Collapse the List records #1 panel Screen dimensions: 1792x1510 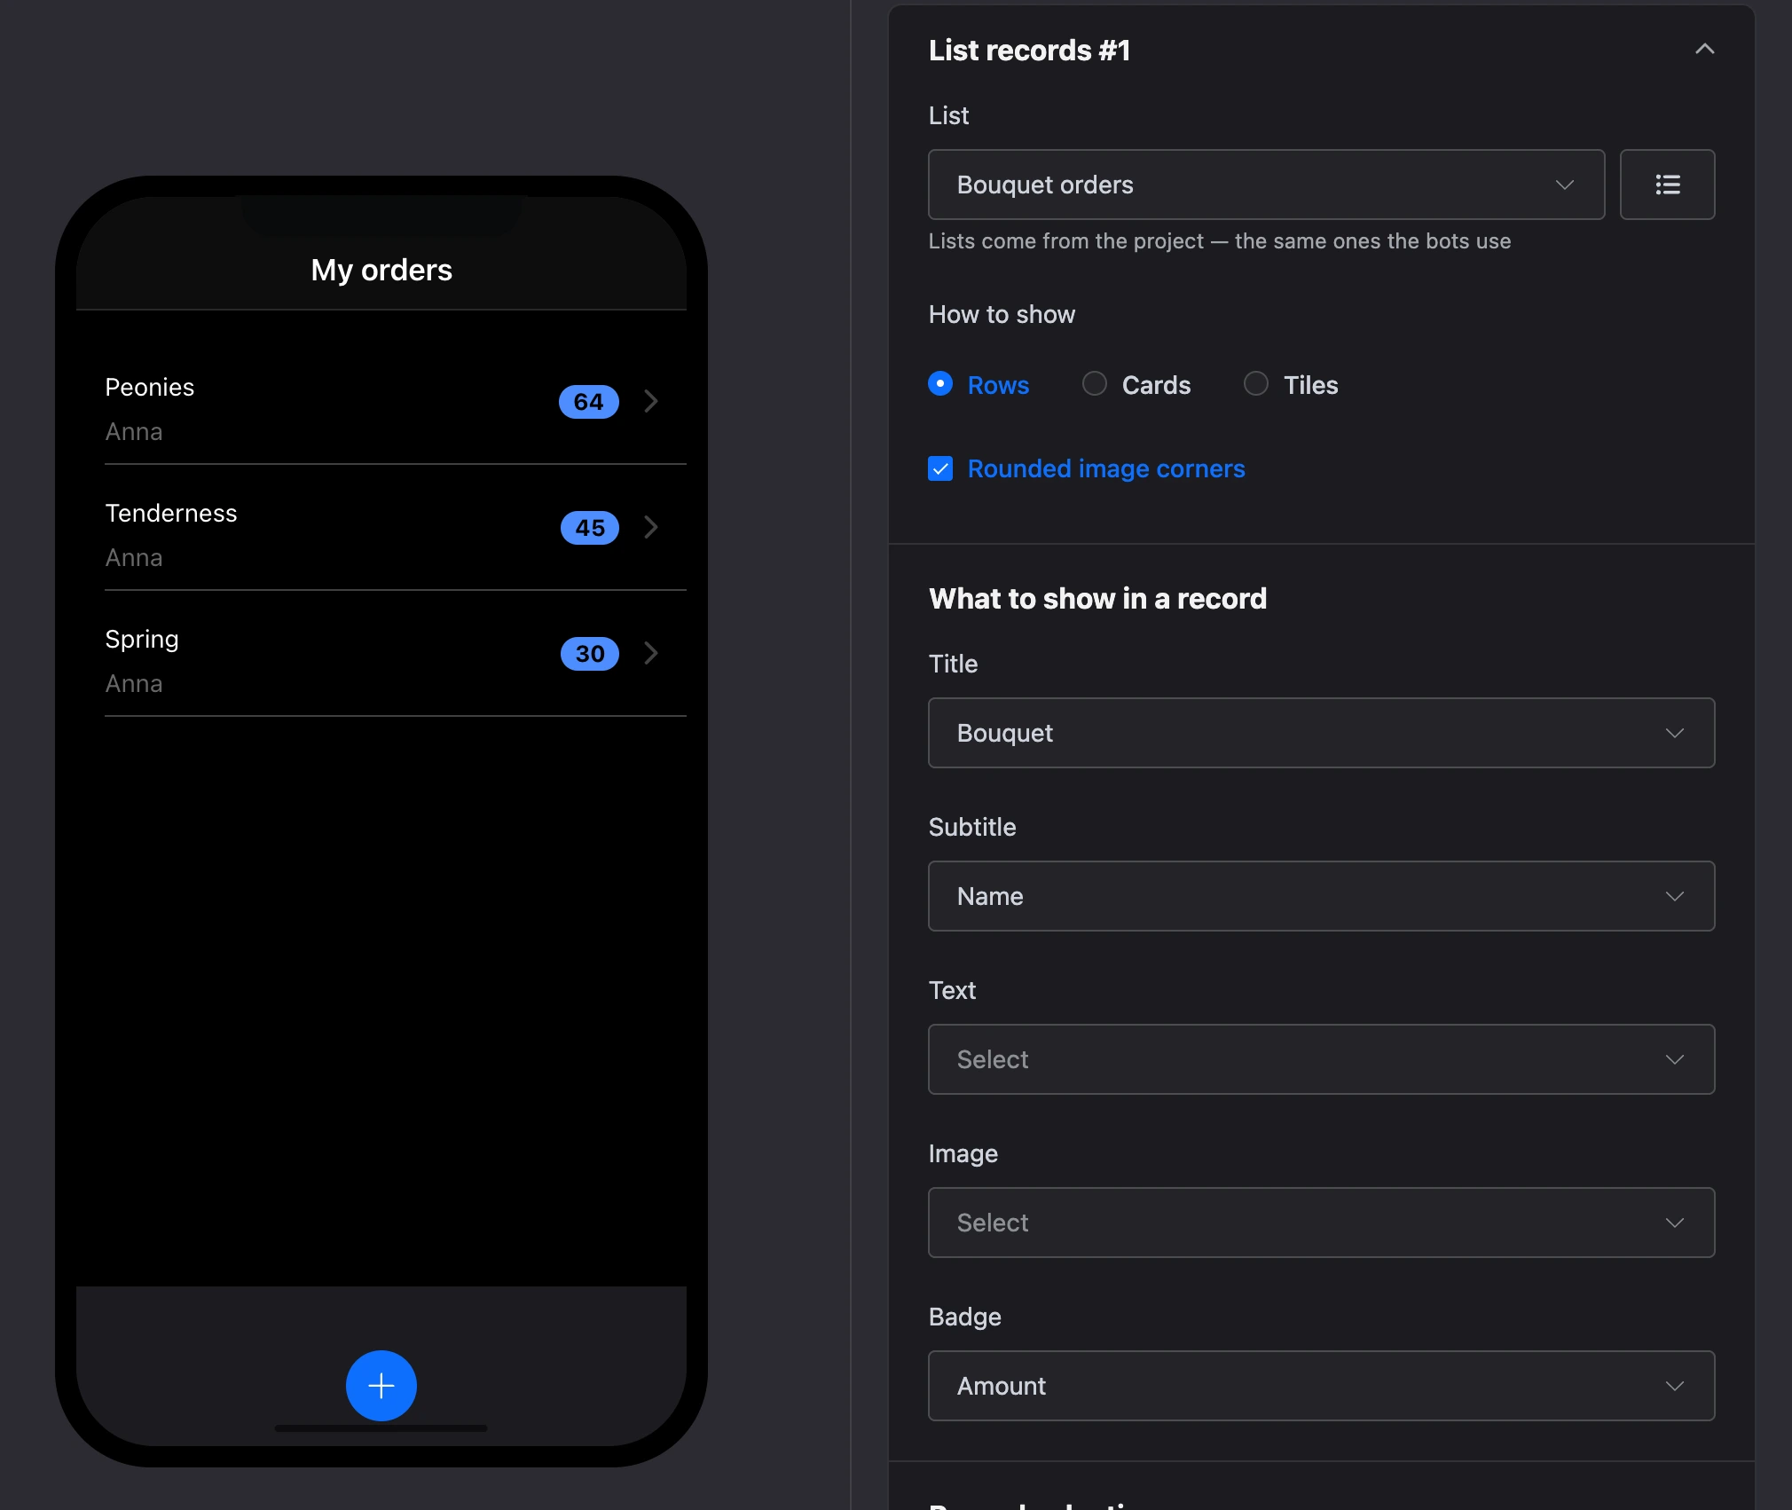1704,50
